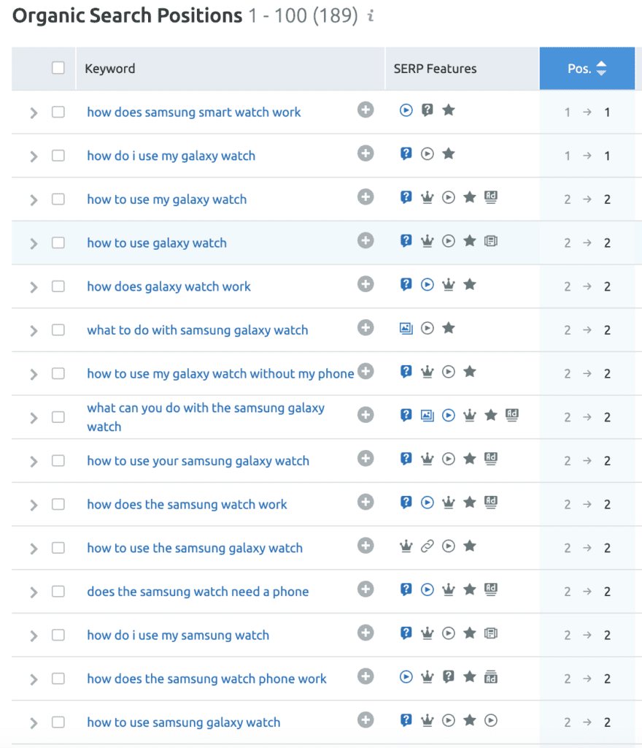Expand row 'what can you do with the samsung galaxy watch'
Image resolution: width=642 pixels, height=748 pixels.
[x=34, y=418]
